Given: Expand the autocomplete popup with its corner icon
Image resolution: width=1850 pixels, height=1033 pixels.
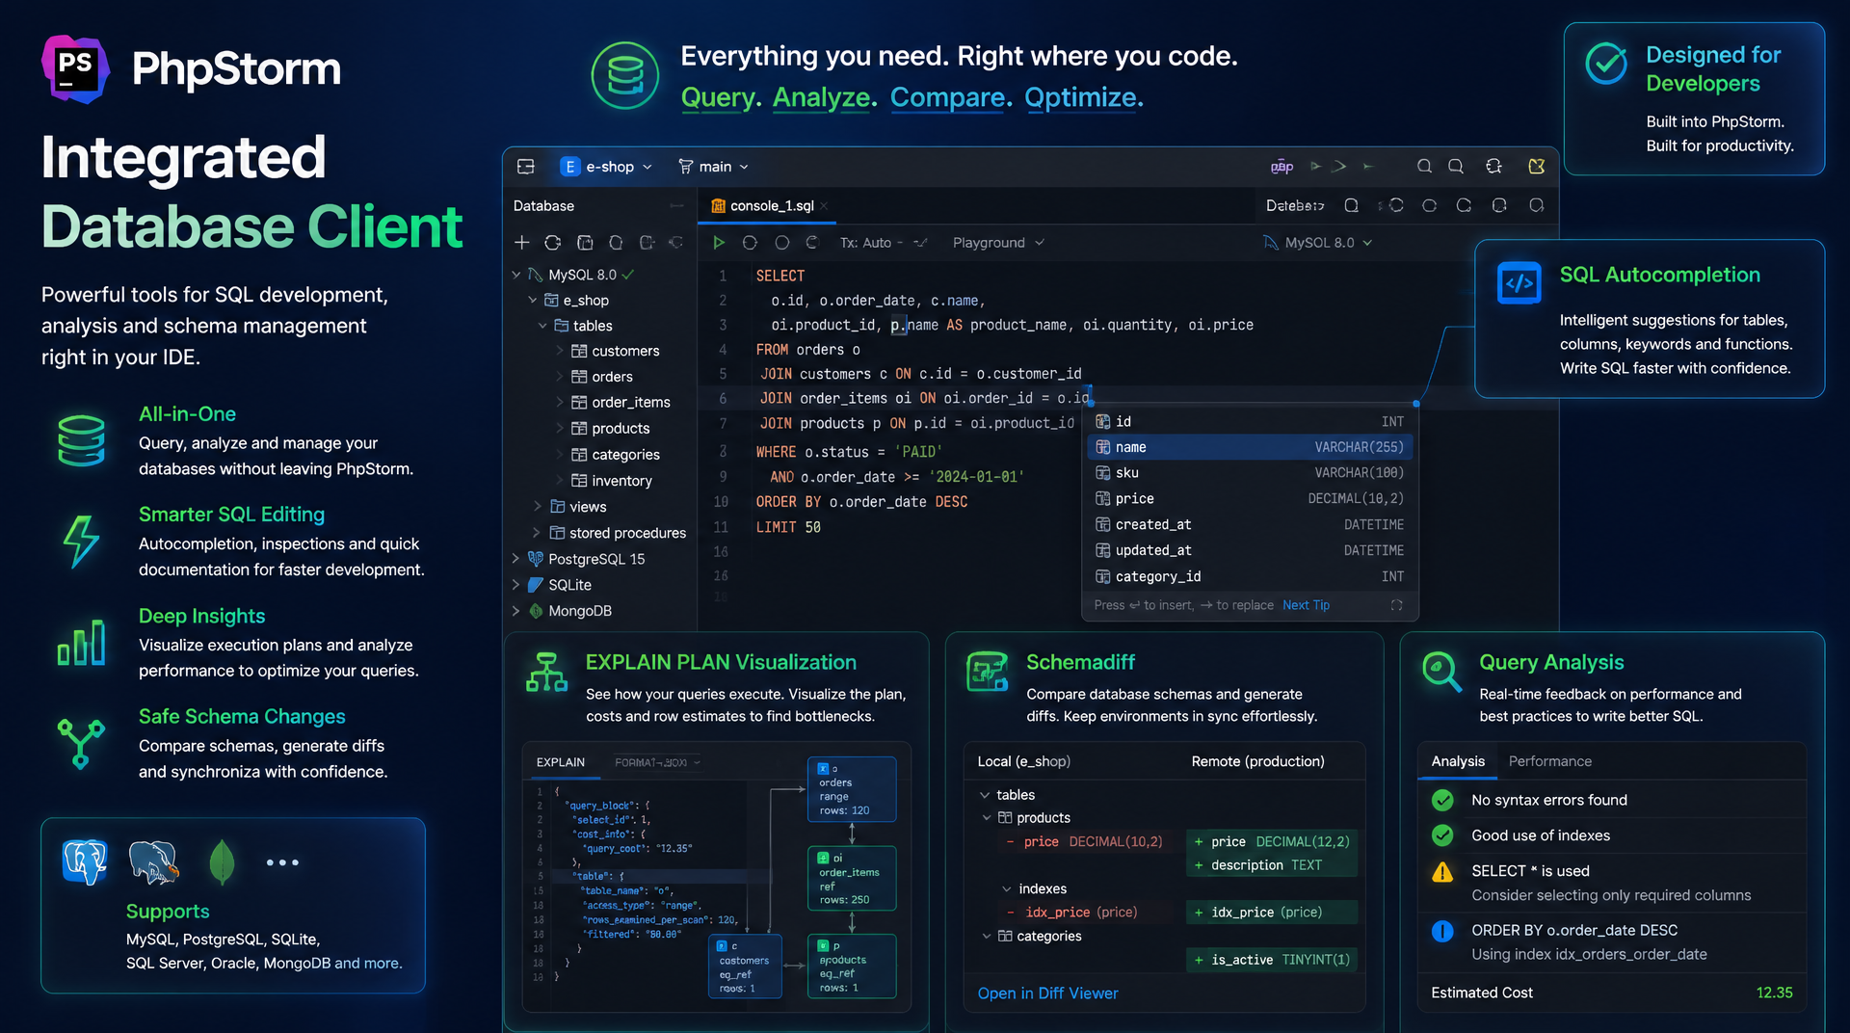Looking at the screenshot, I should tap(1396, 605).
